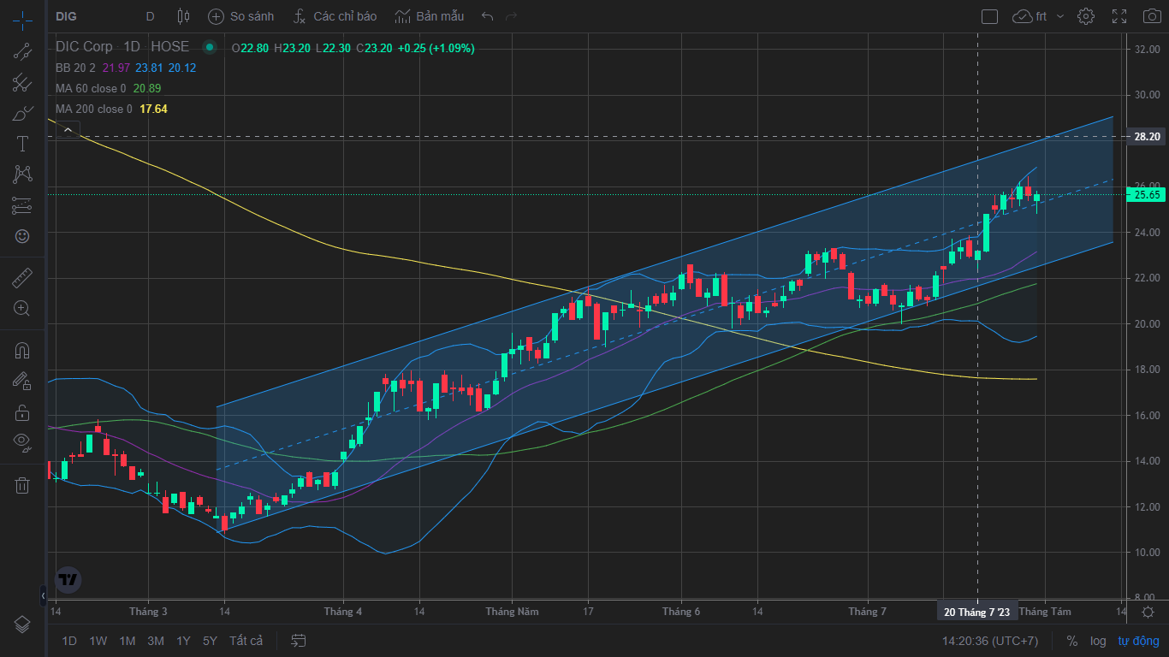Open the object tree layers panel
1169x657 pixels.
coord(22,624)
